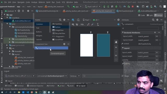Switch to AndroidManifest.xml editor tab

click(x=148, y=11)
